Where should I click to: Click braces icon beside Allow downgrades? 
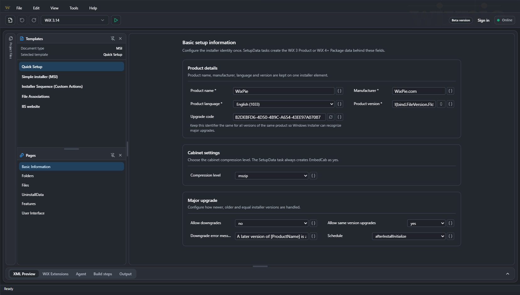(313, 223)
